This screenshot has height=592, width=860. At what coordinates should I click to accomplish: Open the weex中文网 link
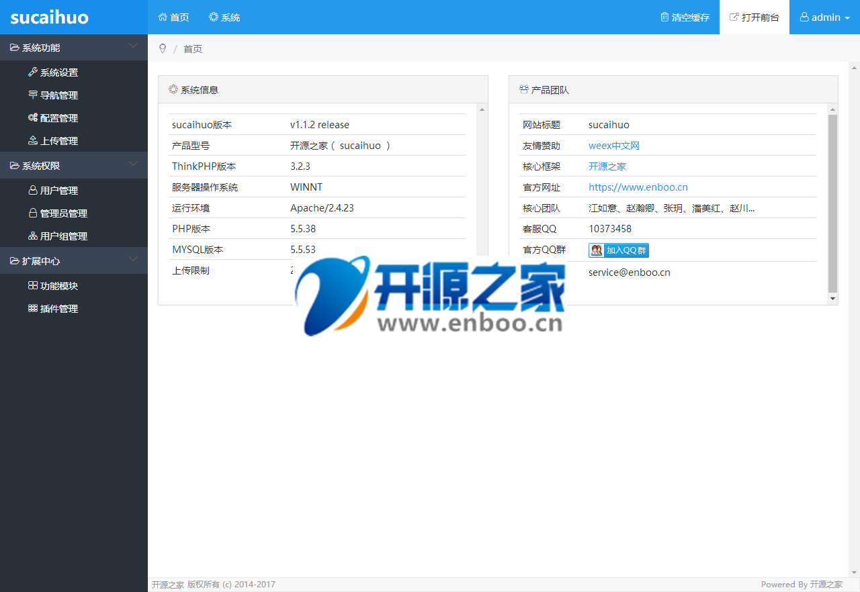614,146
